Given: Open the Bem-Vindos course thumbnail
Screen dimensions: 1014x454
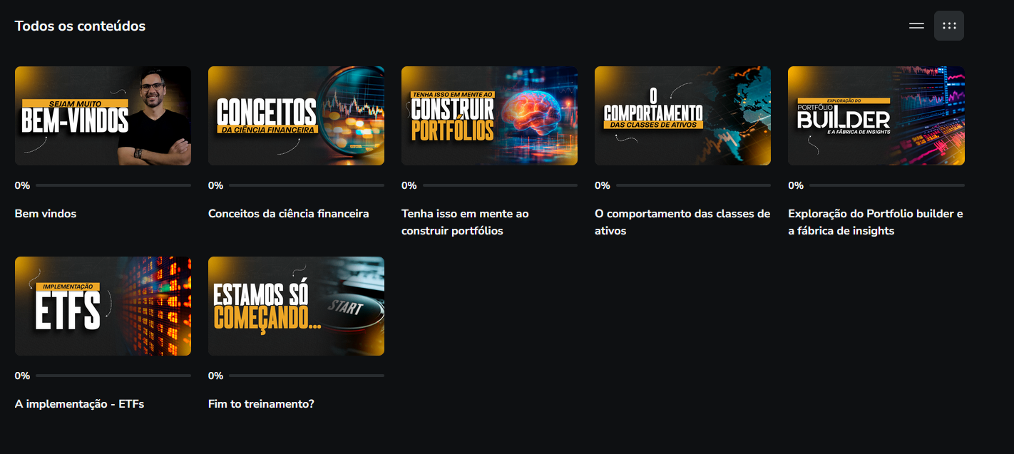Looking at the screenshot, I should coord(103,115).
